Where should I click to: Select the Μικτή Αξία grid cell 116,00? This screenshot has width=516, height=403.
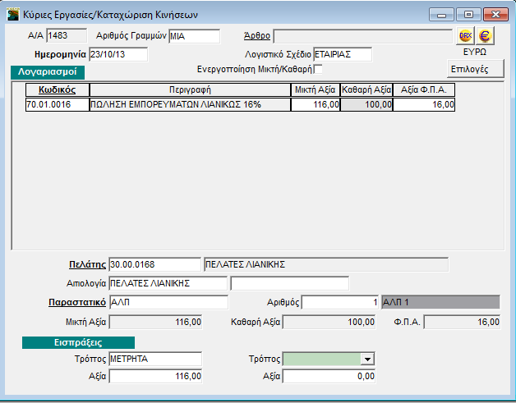[x=316, y=104]
